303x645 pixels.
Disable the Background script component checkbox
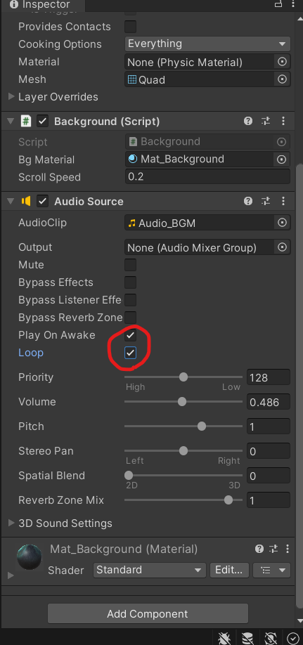pos(42,121)
